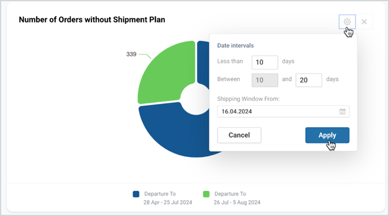389x216 pixels.
Task: Select the disabled 'Between' start field
Action: tap(265, 80)
